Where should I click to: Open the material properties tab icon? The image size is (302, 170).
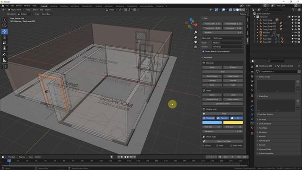coord(252,127)
